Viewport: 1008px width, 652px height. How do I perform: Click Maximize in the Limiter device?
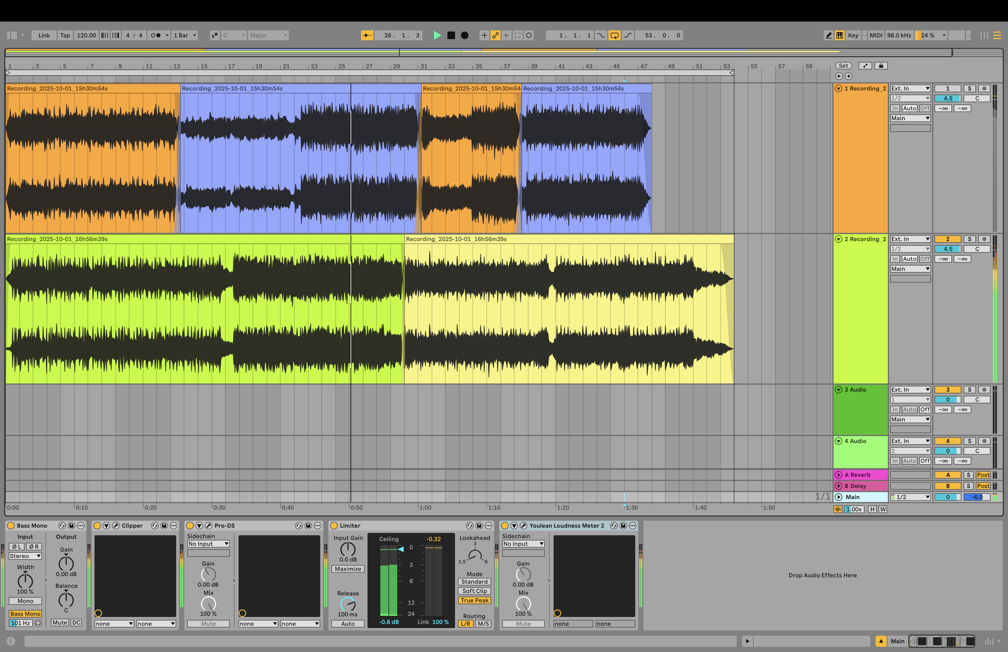348,569
